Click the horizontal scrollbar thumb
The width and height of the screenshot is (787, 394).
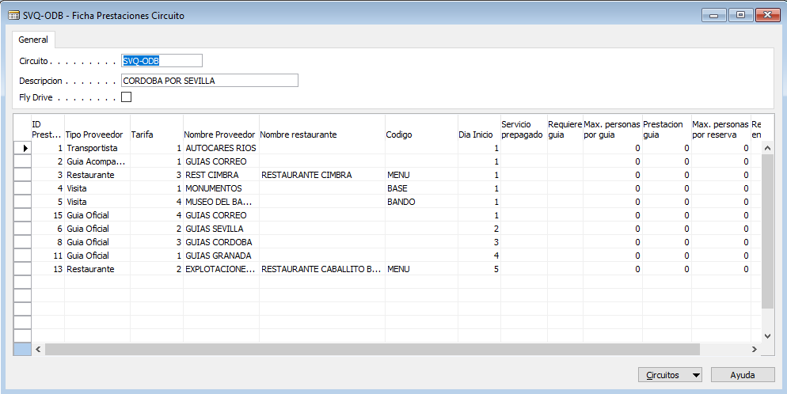point(372,349)
